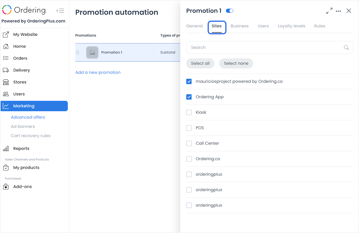Check the Call Center checkbox
Viewport: 359px width, 233px height.
point(189,143)
